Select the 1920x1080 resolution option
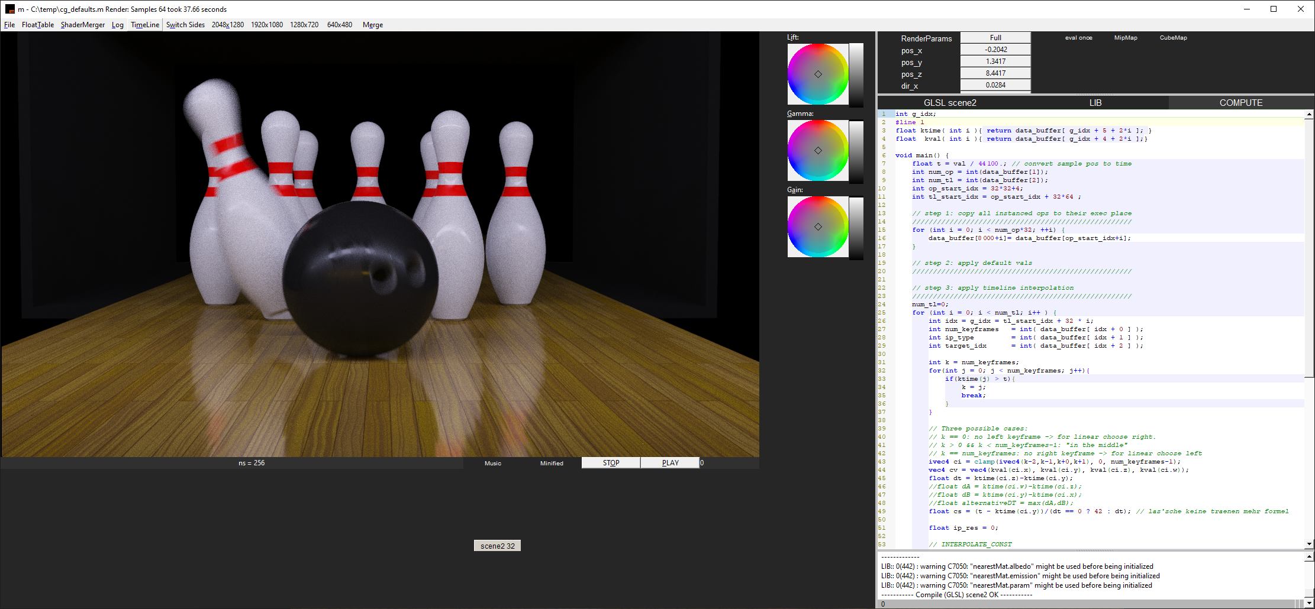Image resolution: width=1315 pixels, height=609 pixels. point(266,25)
